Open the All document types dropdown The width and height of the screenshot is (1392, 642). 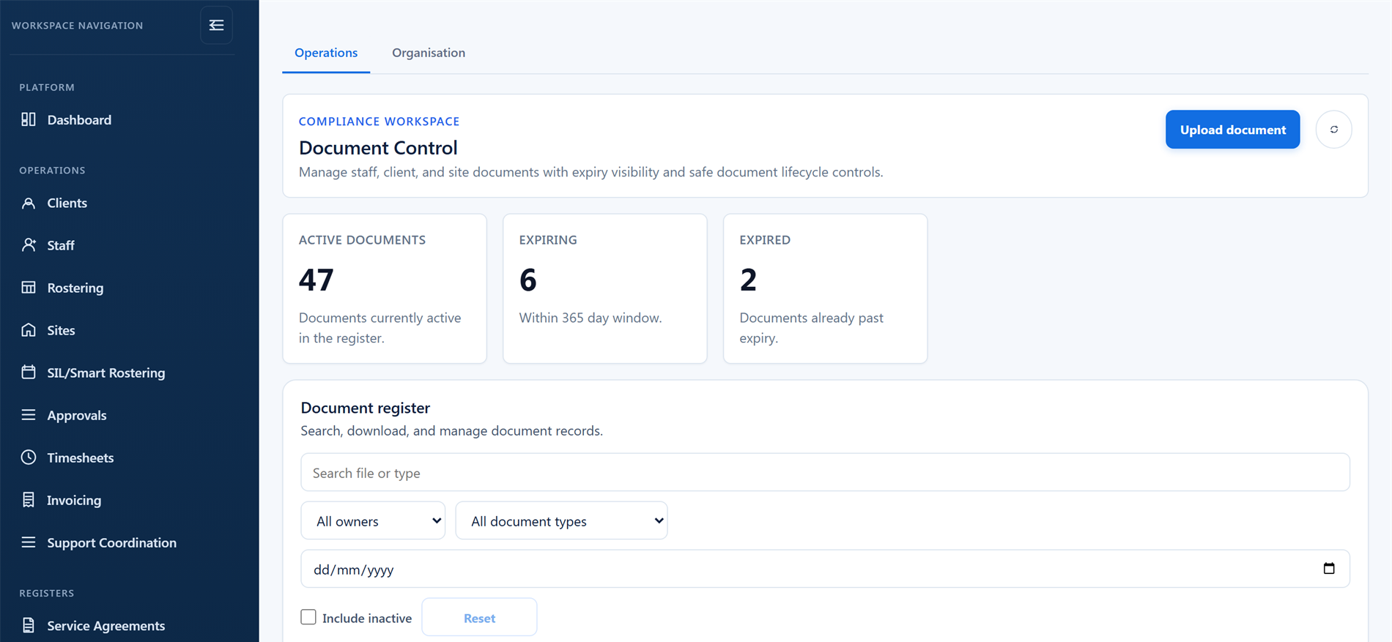(x=561, y=520)
